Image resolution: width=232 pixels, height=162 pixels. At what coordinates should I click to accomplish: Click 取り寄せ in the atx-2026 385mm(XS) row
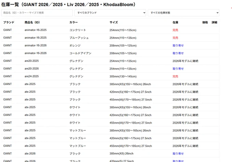pyautogui.click(x=178, y=154)
